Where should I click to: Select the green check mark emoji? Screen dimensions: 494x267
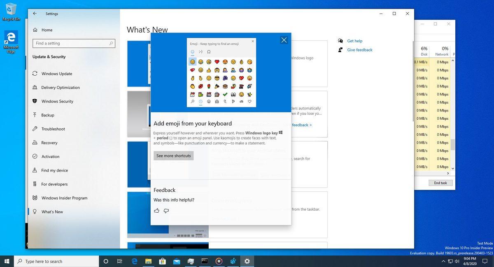[x=224, y=95]
